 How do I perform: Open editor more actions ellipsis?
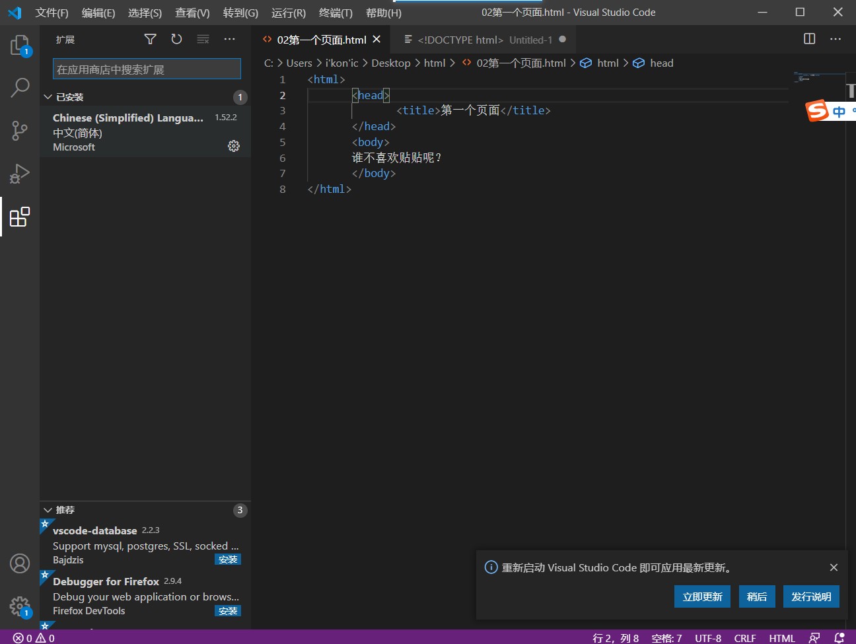pyautogui.click(x=836, y=39)
